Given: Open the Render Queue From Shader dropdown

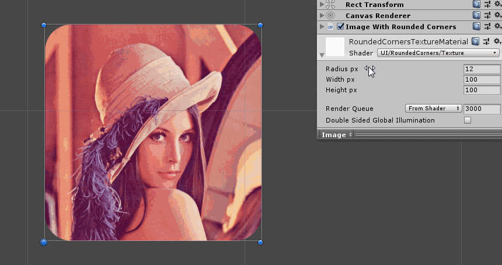Looking at the screenshot, I should (434, 109).
